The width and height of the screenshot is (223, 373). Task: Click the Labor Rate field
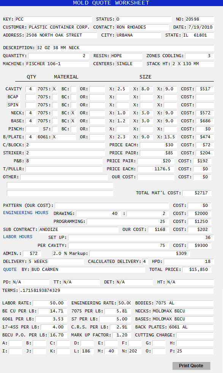(x=50, y=303)
